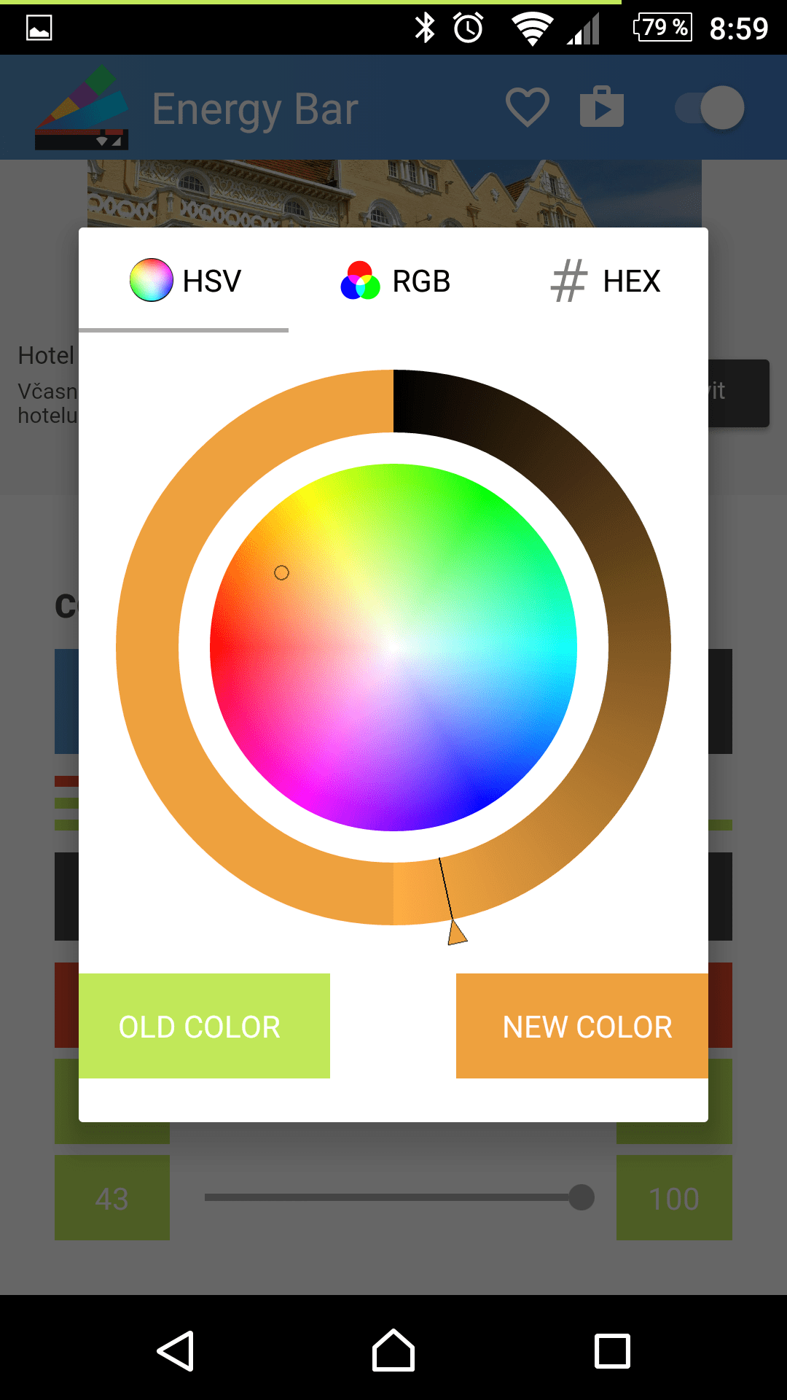Go back with Android back button
This screenshot has height=1400, width=787.
point(176,1350)
